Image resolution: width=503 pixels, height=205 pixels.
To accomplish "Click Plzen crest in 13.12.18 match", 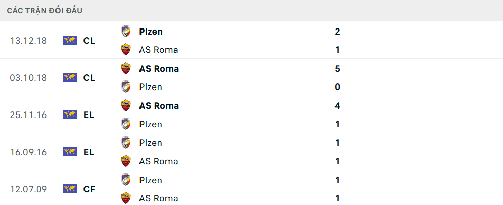I will coord(126,32).
